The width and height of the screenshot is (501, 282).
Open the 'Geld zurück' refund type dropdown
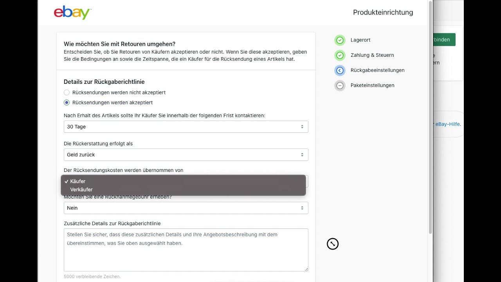click(186, 155)
